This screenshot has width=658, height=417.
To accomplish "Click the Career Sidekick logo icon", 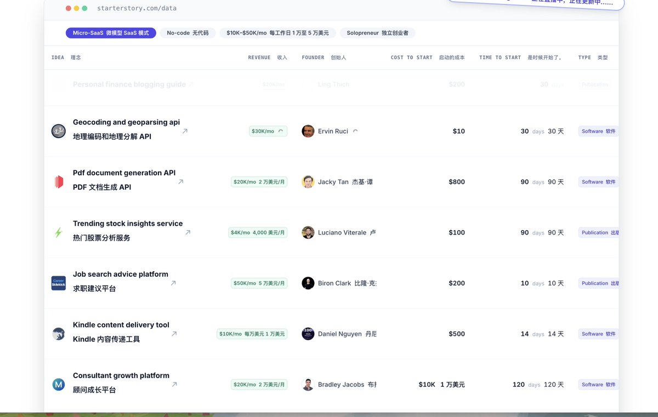I will (x=59, y=283).
